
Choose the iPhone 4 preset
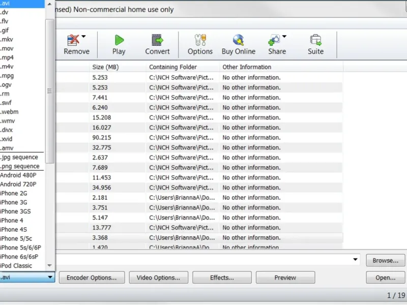(22, 221)
